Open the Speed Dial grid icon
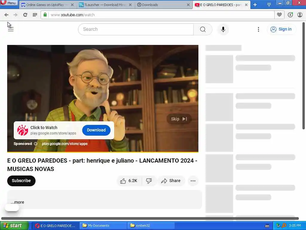The image size is (306, 230). 35,15
